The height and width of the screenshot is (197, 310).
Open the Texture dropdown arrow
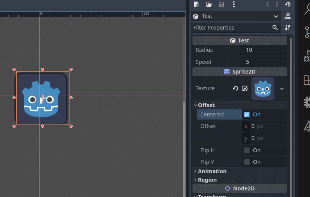point(282,89)
